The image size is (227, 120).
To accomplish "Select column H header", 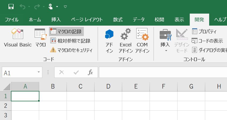I will tap(216, 86).
